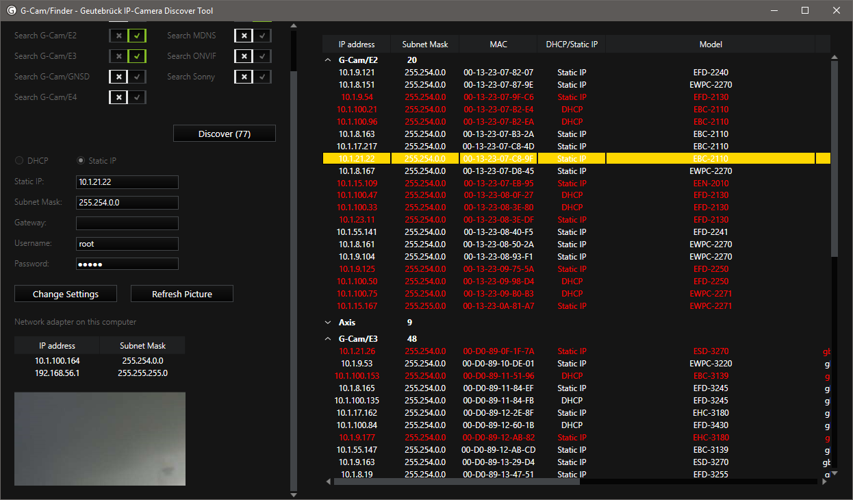Click the left panel scroll-up arrow
The image size is (853, 500).
pos(294,27)
